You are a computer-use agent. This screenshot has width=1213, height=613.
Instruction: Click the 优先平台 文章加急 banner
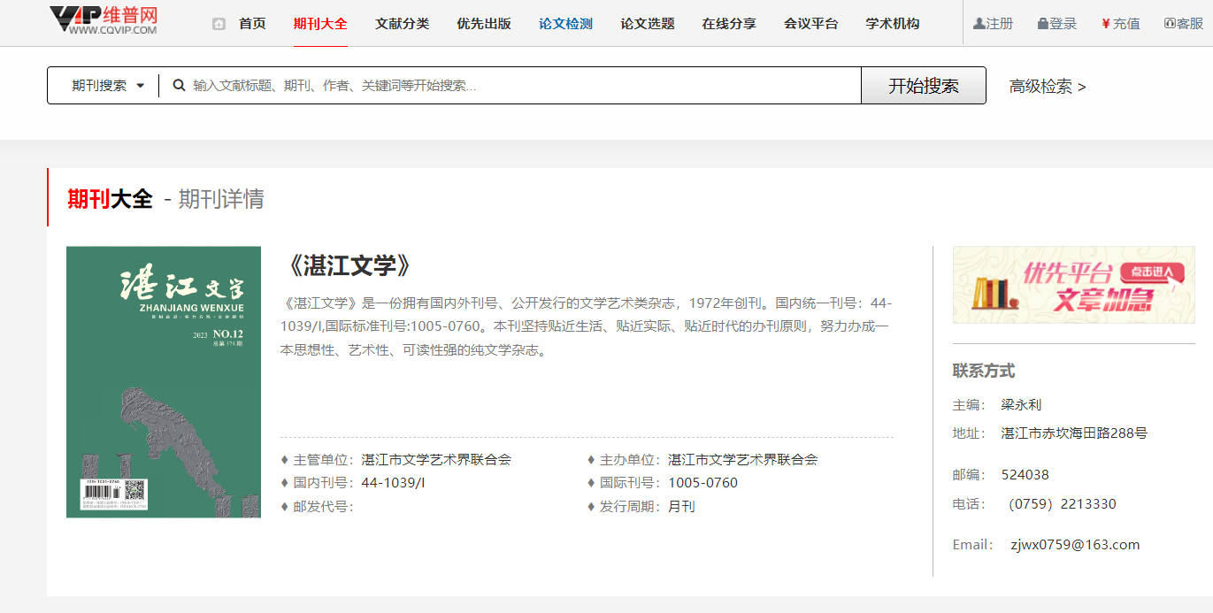click(x=1073, y=285)
